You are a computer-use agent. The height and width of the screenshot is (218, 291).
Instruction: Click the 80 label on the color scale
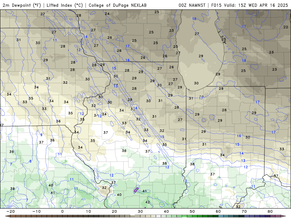click(x=270, y=211)
